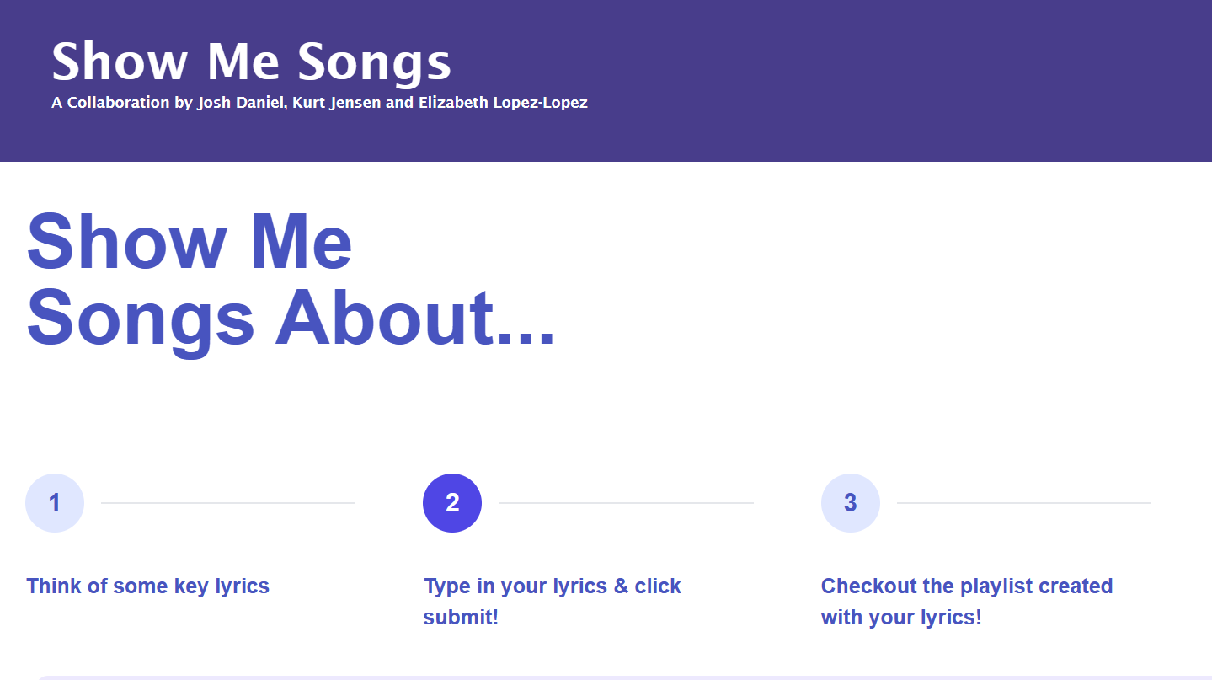The image size is (1212, 680).
Task: Click "with your lyrics!" in step 3's description
Action: click(901, 617)
